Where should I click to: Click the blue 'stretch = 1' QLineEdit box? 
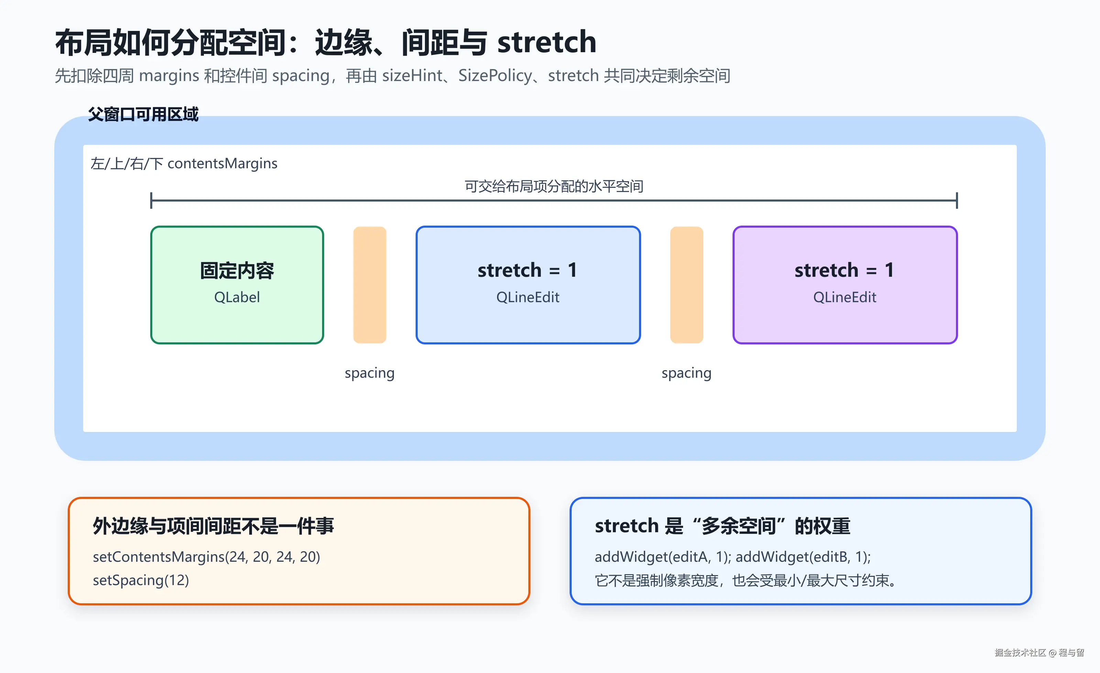tap(528, 285)
